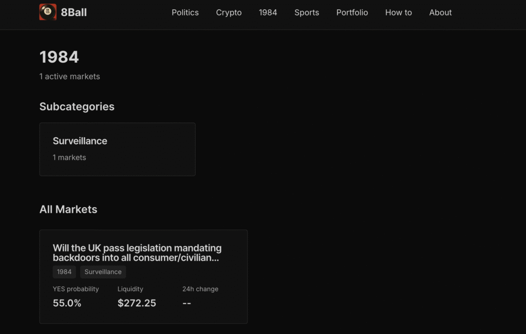Open the How to guide

click(398, 12)
